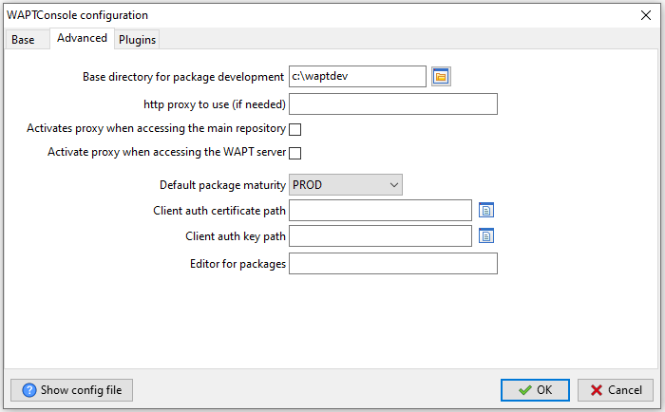Click the 'Base directory for package development' label
This screenshot has height=412, width=665.
coord(183,77)
